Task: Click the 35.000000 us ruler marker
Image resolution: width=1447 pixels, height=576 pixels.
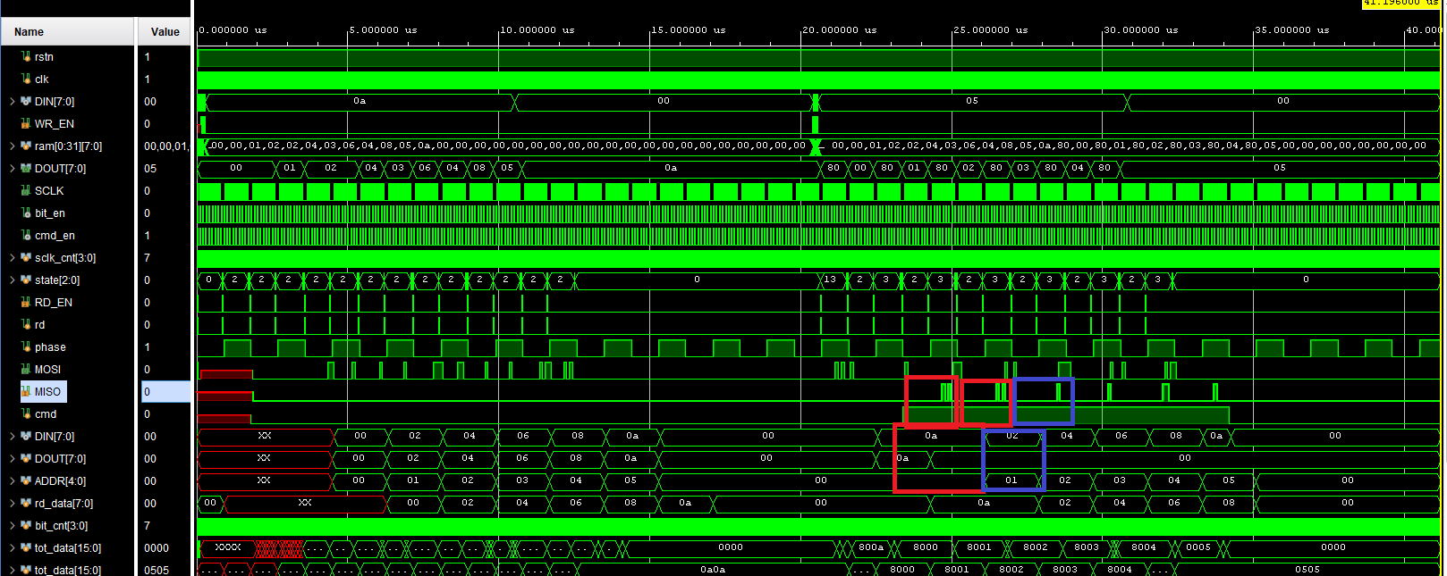Action: coord(1291,29)
